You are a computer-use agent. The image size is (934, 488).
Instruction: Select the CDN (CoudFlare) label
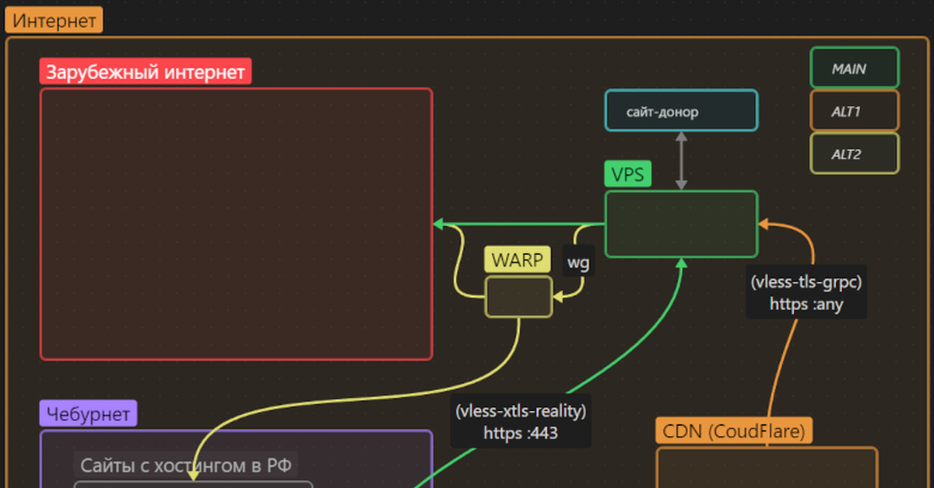click(734, 430)
